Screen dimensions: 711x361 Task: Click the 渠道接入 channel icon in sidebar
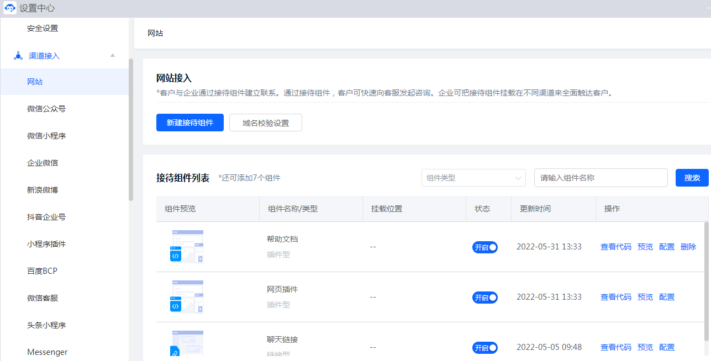tap(18, 56)
